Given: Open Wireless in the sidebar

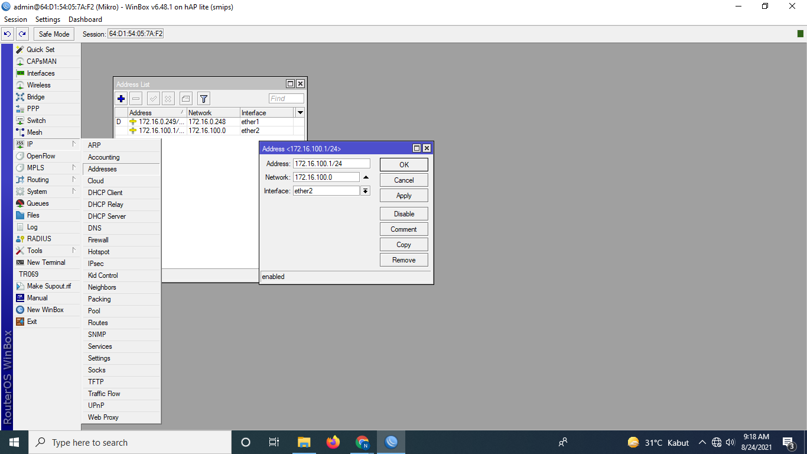Looking at the screenshot, I should 47,85.
